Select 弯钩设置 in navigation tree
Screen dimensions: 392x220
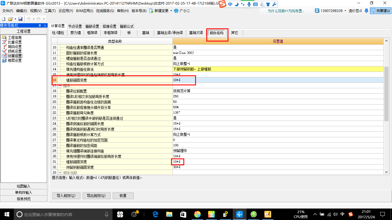pos(15,47)
